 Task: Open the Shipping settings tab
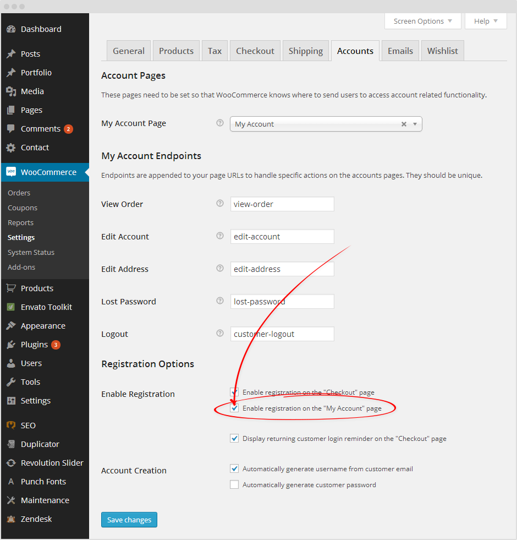(305, 51)
